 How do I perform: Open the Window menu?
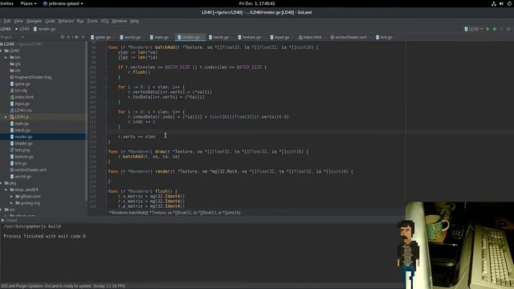coord(120,21)
